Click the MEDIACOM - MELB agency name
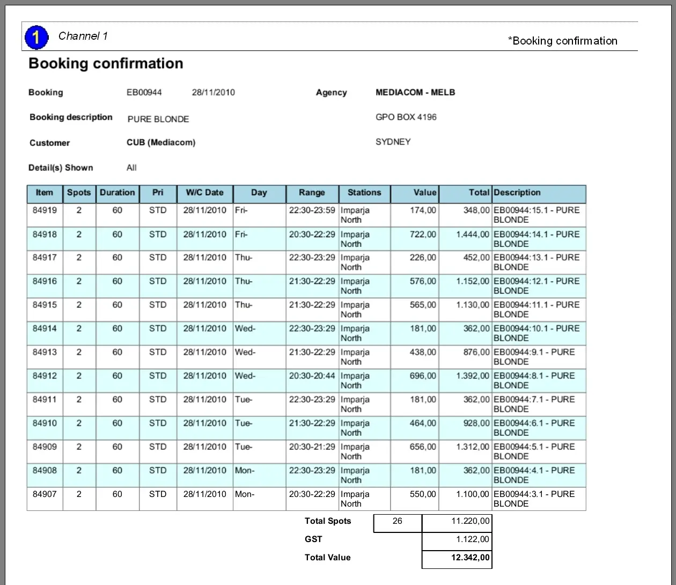676x585 pixels. pos(415,92)
